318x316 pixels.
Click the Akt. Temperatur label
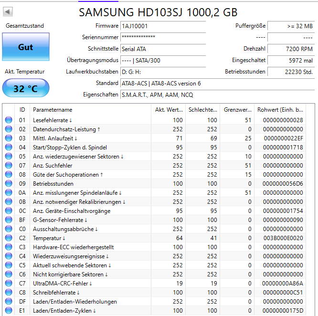point(25,72)
